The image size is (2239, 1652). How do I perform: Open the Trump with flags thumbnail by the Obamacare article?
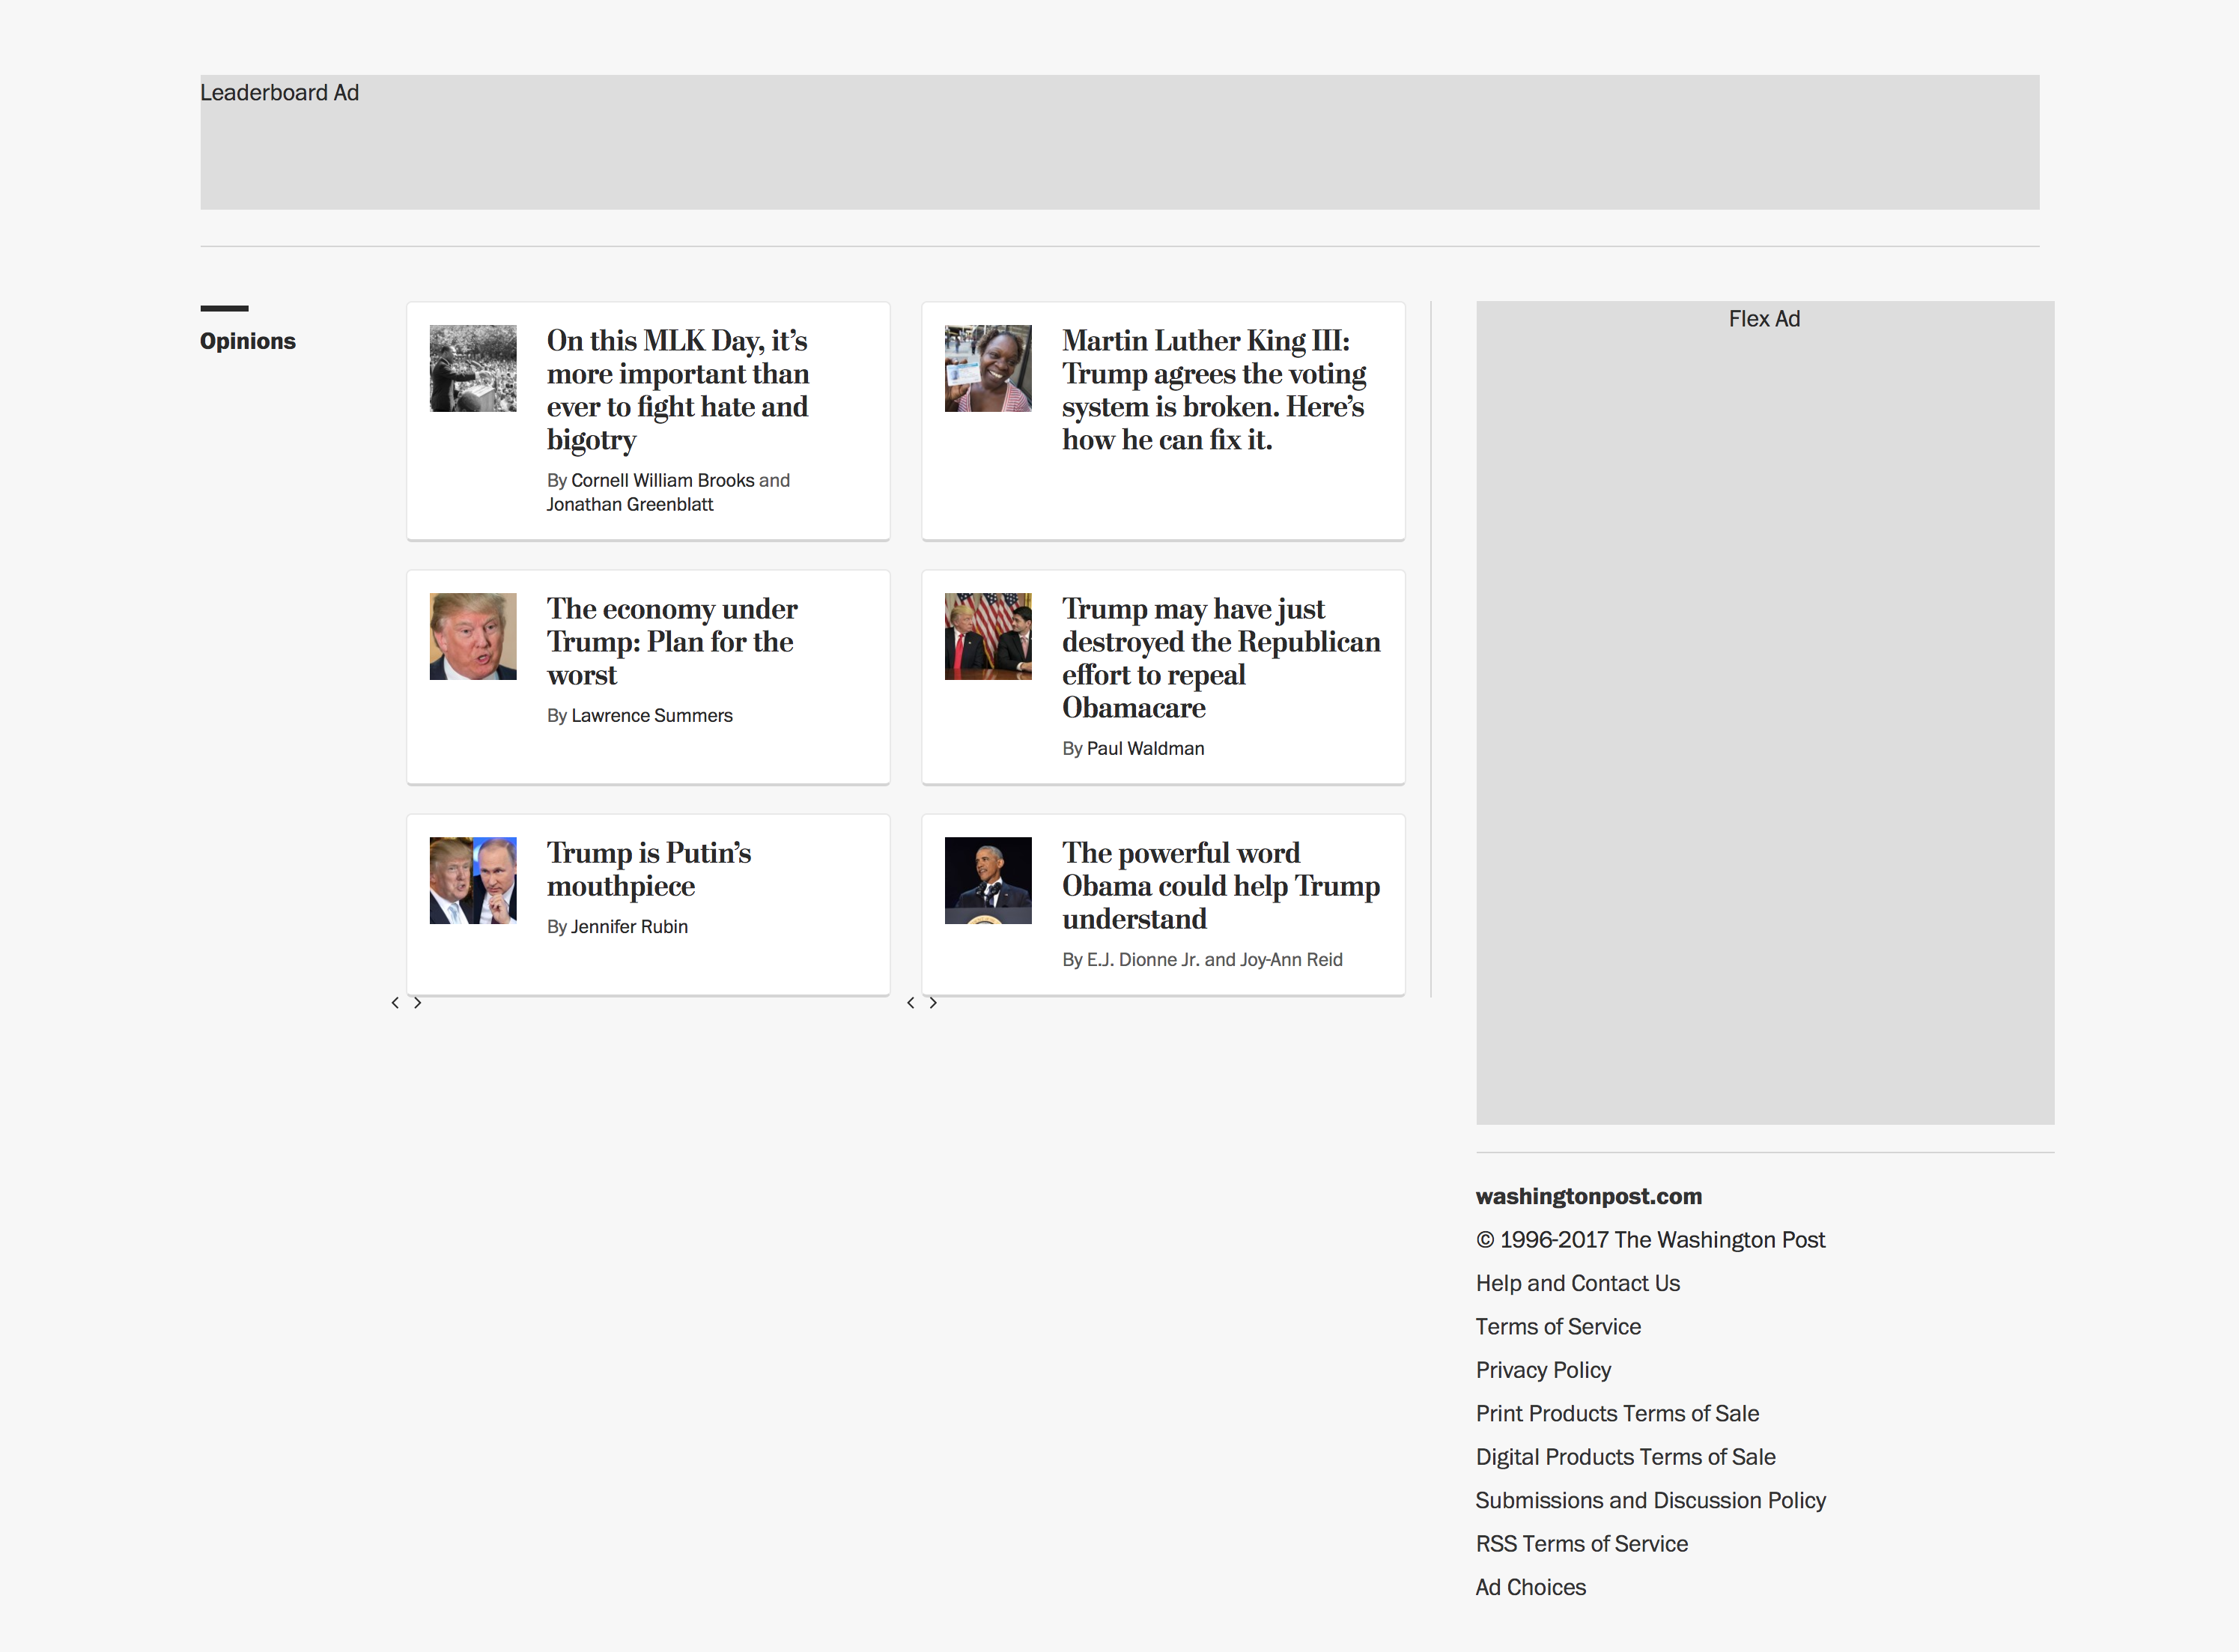988,636
